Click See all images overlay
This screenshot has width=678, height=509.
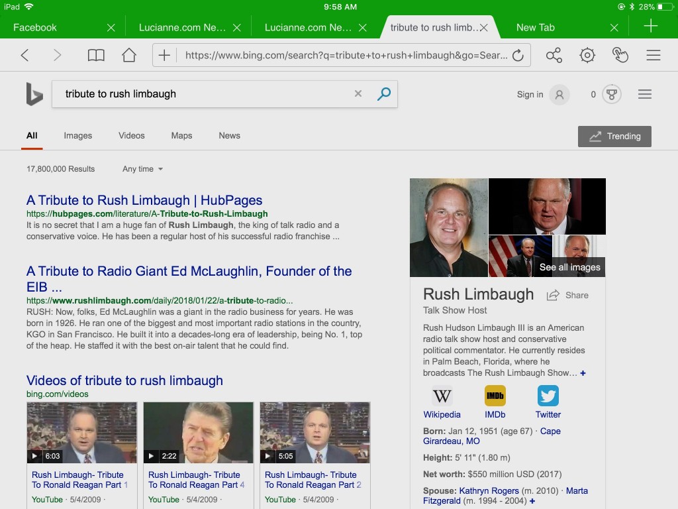[570, 267]
